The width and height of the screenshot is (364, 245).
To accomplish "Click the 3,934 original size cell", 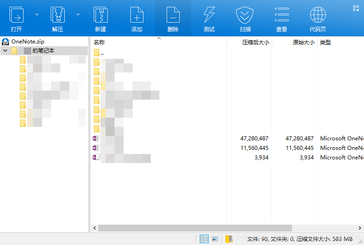I will click(x=307, y=158).
